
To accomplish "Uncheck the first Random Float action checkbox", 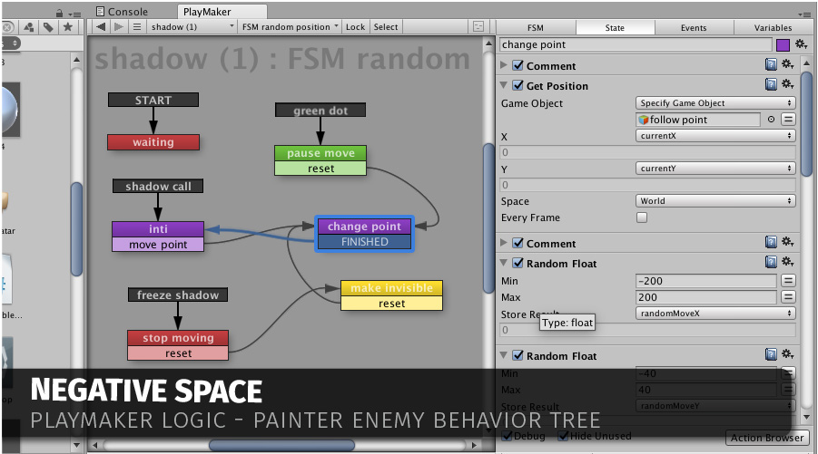I will (517, 264).
